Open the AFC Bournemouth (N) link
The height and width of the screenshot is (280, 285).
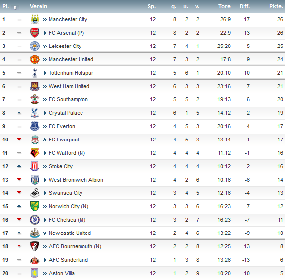click(x=75, y=246)
